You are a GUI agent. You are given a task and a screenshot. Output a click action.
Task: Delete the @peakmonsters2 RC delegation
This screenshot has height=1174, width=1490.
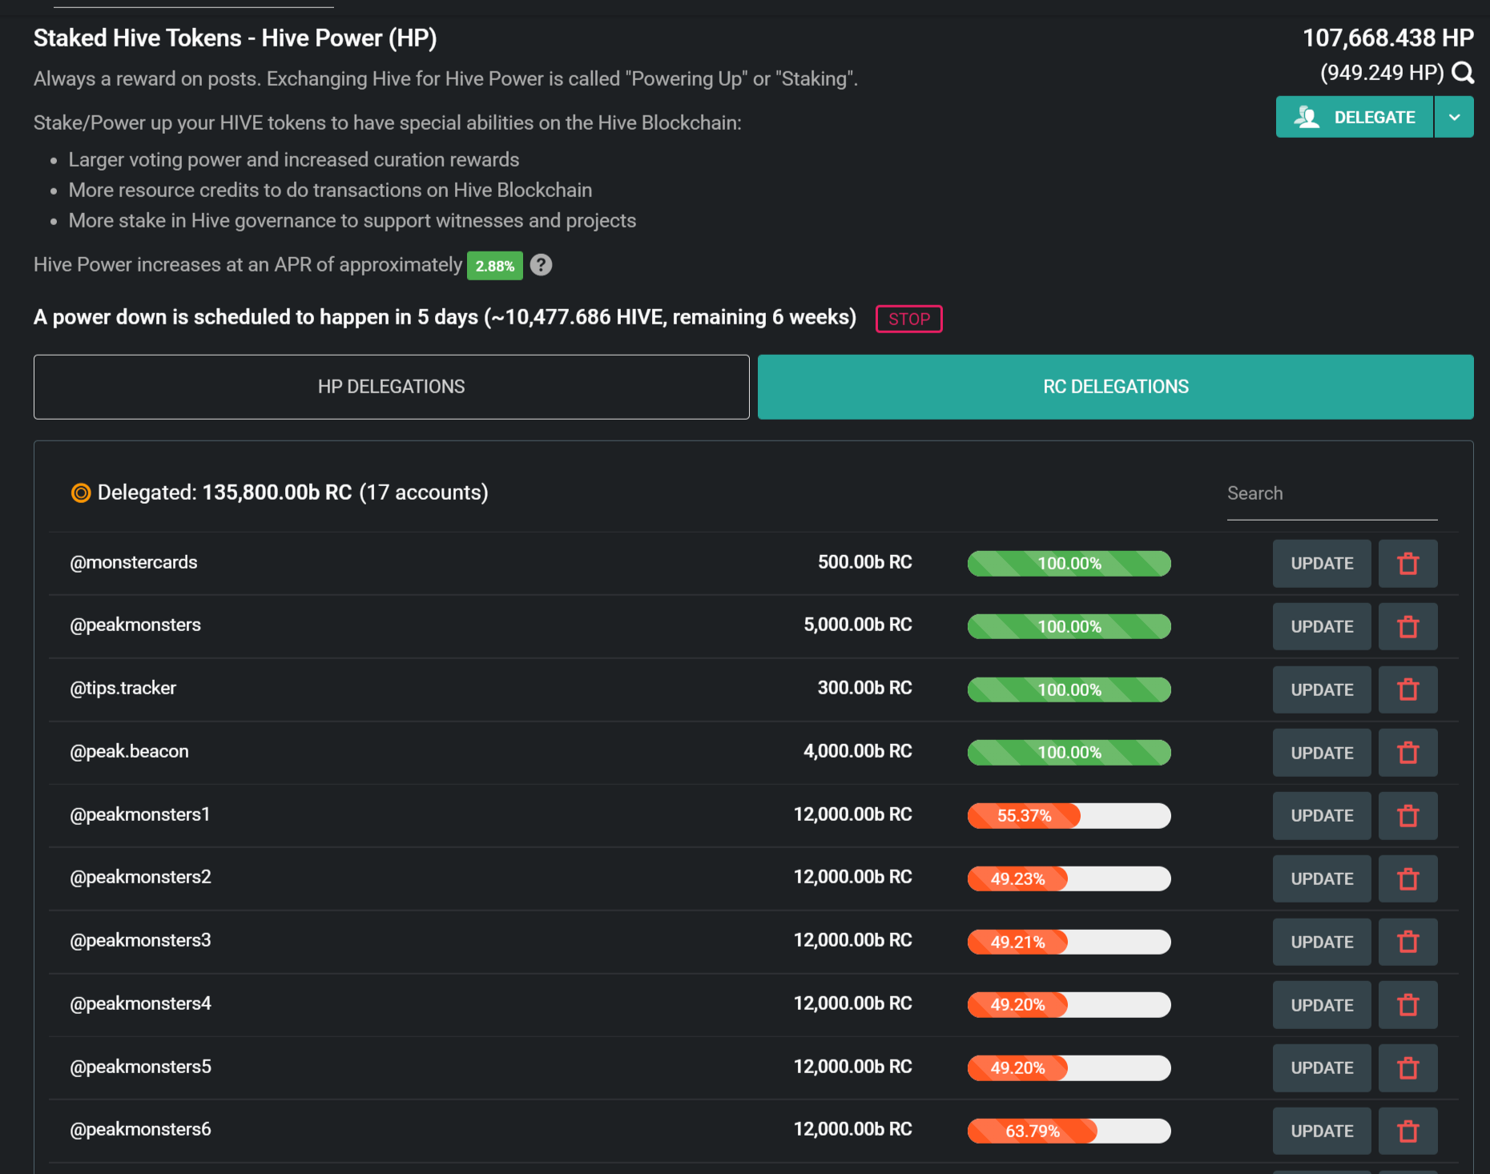1407,878
